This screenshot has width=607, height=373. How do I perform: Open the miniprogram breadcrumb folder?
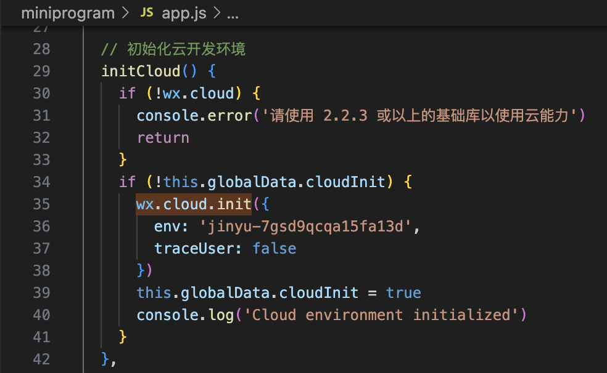(68, 14)
